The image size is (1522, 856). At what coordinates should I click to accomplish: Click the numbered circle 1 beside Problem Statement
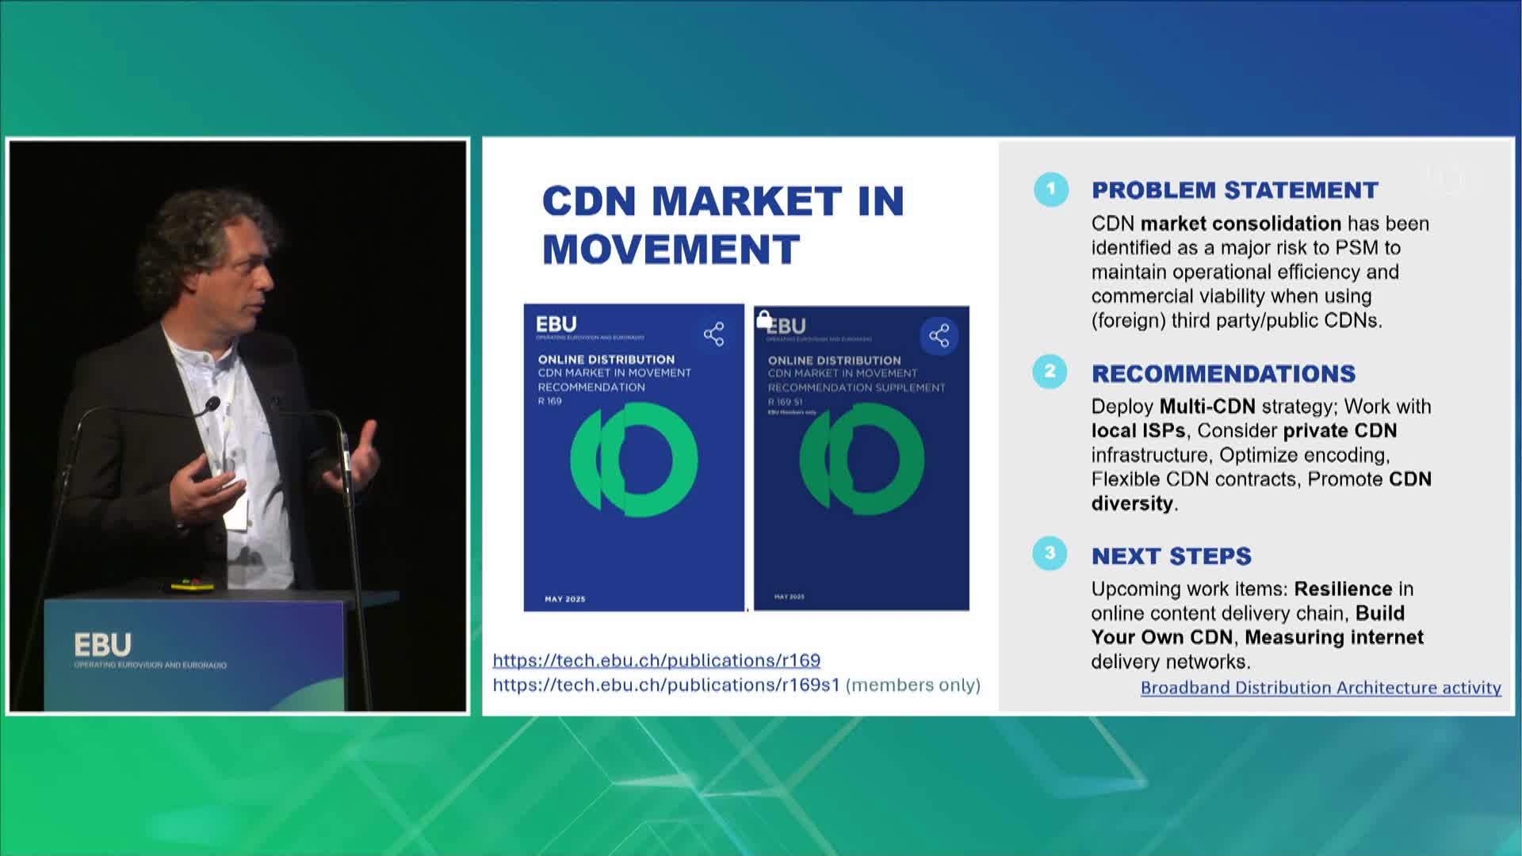pos(1051,189)
